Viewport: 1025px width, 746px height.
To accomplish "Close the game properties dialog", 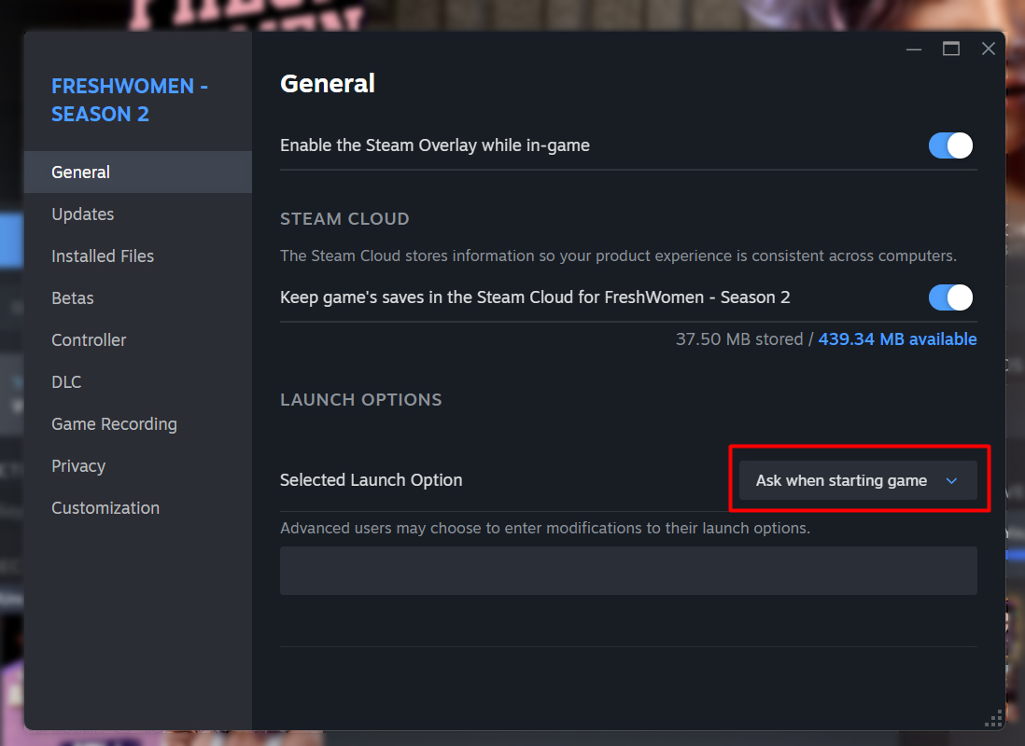I will (x=988, y=49).
